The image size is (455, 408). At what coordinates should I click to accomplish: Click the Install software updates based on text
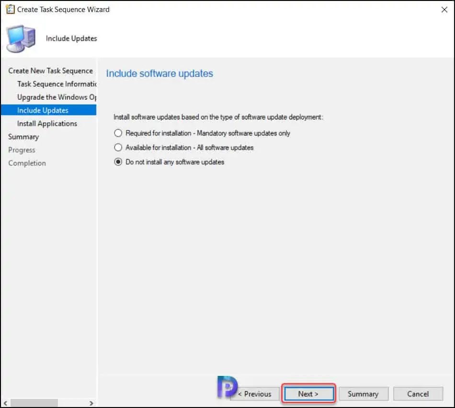[218, 117]
